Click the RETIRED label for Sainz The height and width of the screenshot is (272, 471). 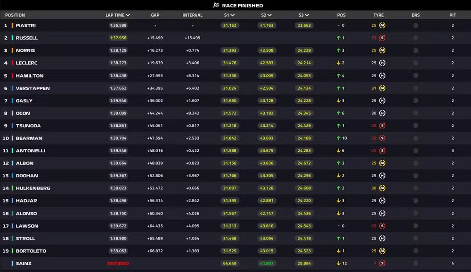[x=118, y=263]
